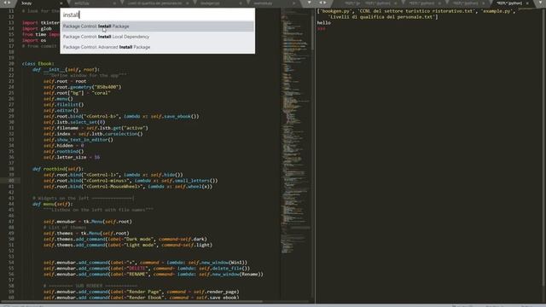Go to next tab in right pane

325,3
